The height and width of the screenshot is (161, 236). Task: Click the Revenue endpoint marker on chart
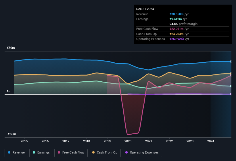[x=231, y=62]
